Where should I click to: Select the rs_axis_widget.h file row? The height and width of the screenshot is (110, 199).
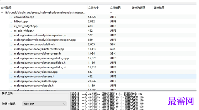pos(102,30)
